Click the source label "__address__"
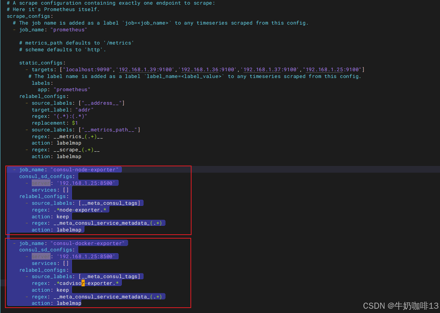The width and height of the screenshot is (440, 313). tap(101, 103)
